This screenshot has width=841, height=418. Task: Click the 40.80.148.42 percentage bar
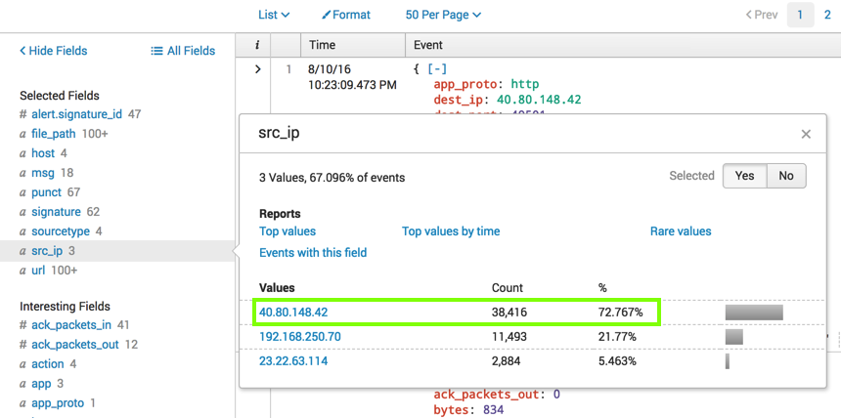754,313
